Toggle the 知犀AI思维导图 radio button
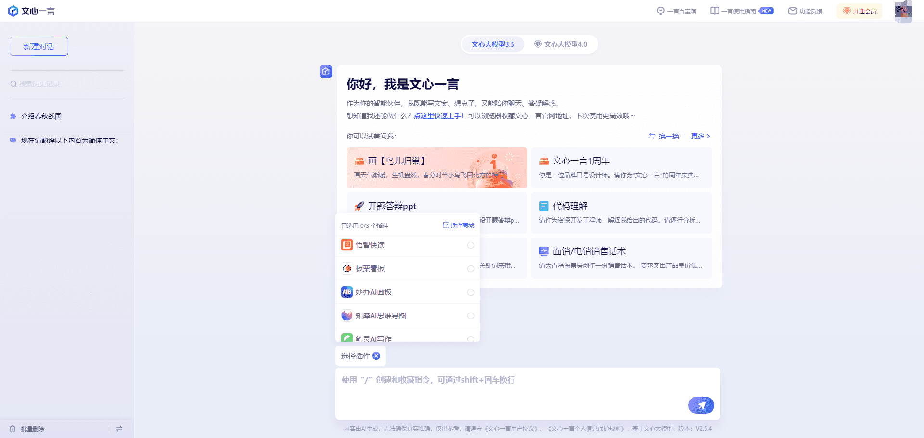 point(471,316)
